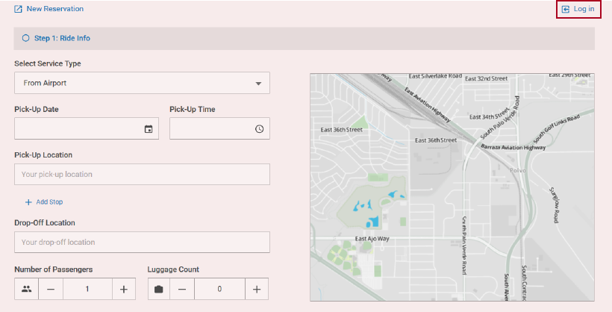Increase the Number of Passengers
This screenshot has width=612, height=312.
click(x=124, y=289)
